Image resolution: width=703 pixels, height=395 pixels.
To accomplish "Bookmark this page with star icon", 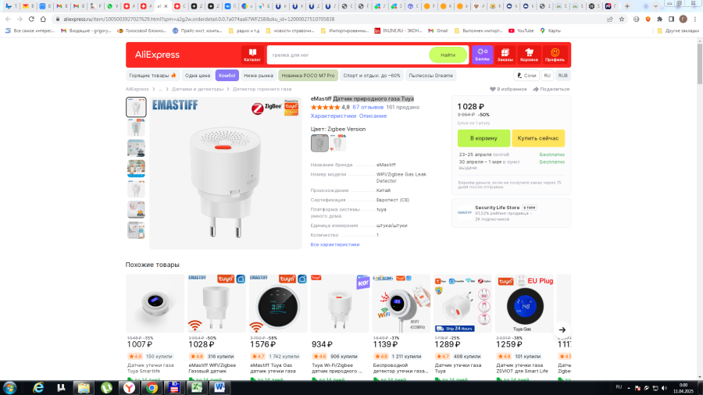I will [x=622, y=20].
